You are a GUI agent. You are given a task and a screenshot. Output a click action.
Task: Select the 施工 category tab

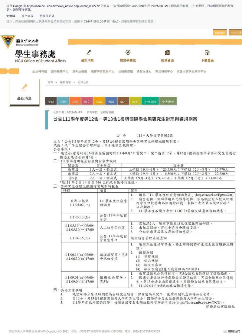(135, 101)
